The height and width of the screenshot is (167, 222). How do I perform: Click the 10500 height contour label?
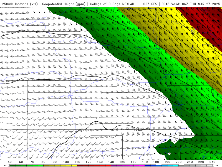(39, 32)
